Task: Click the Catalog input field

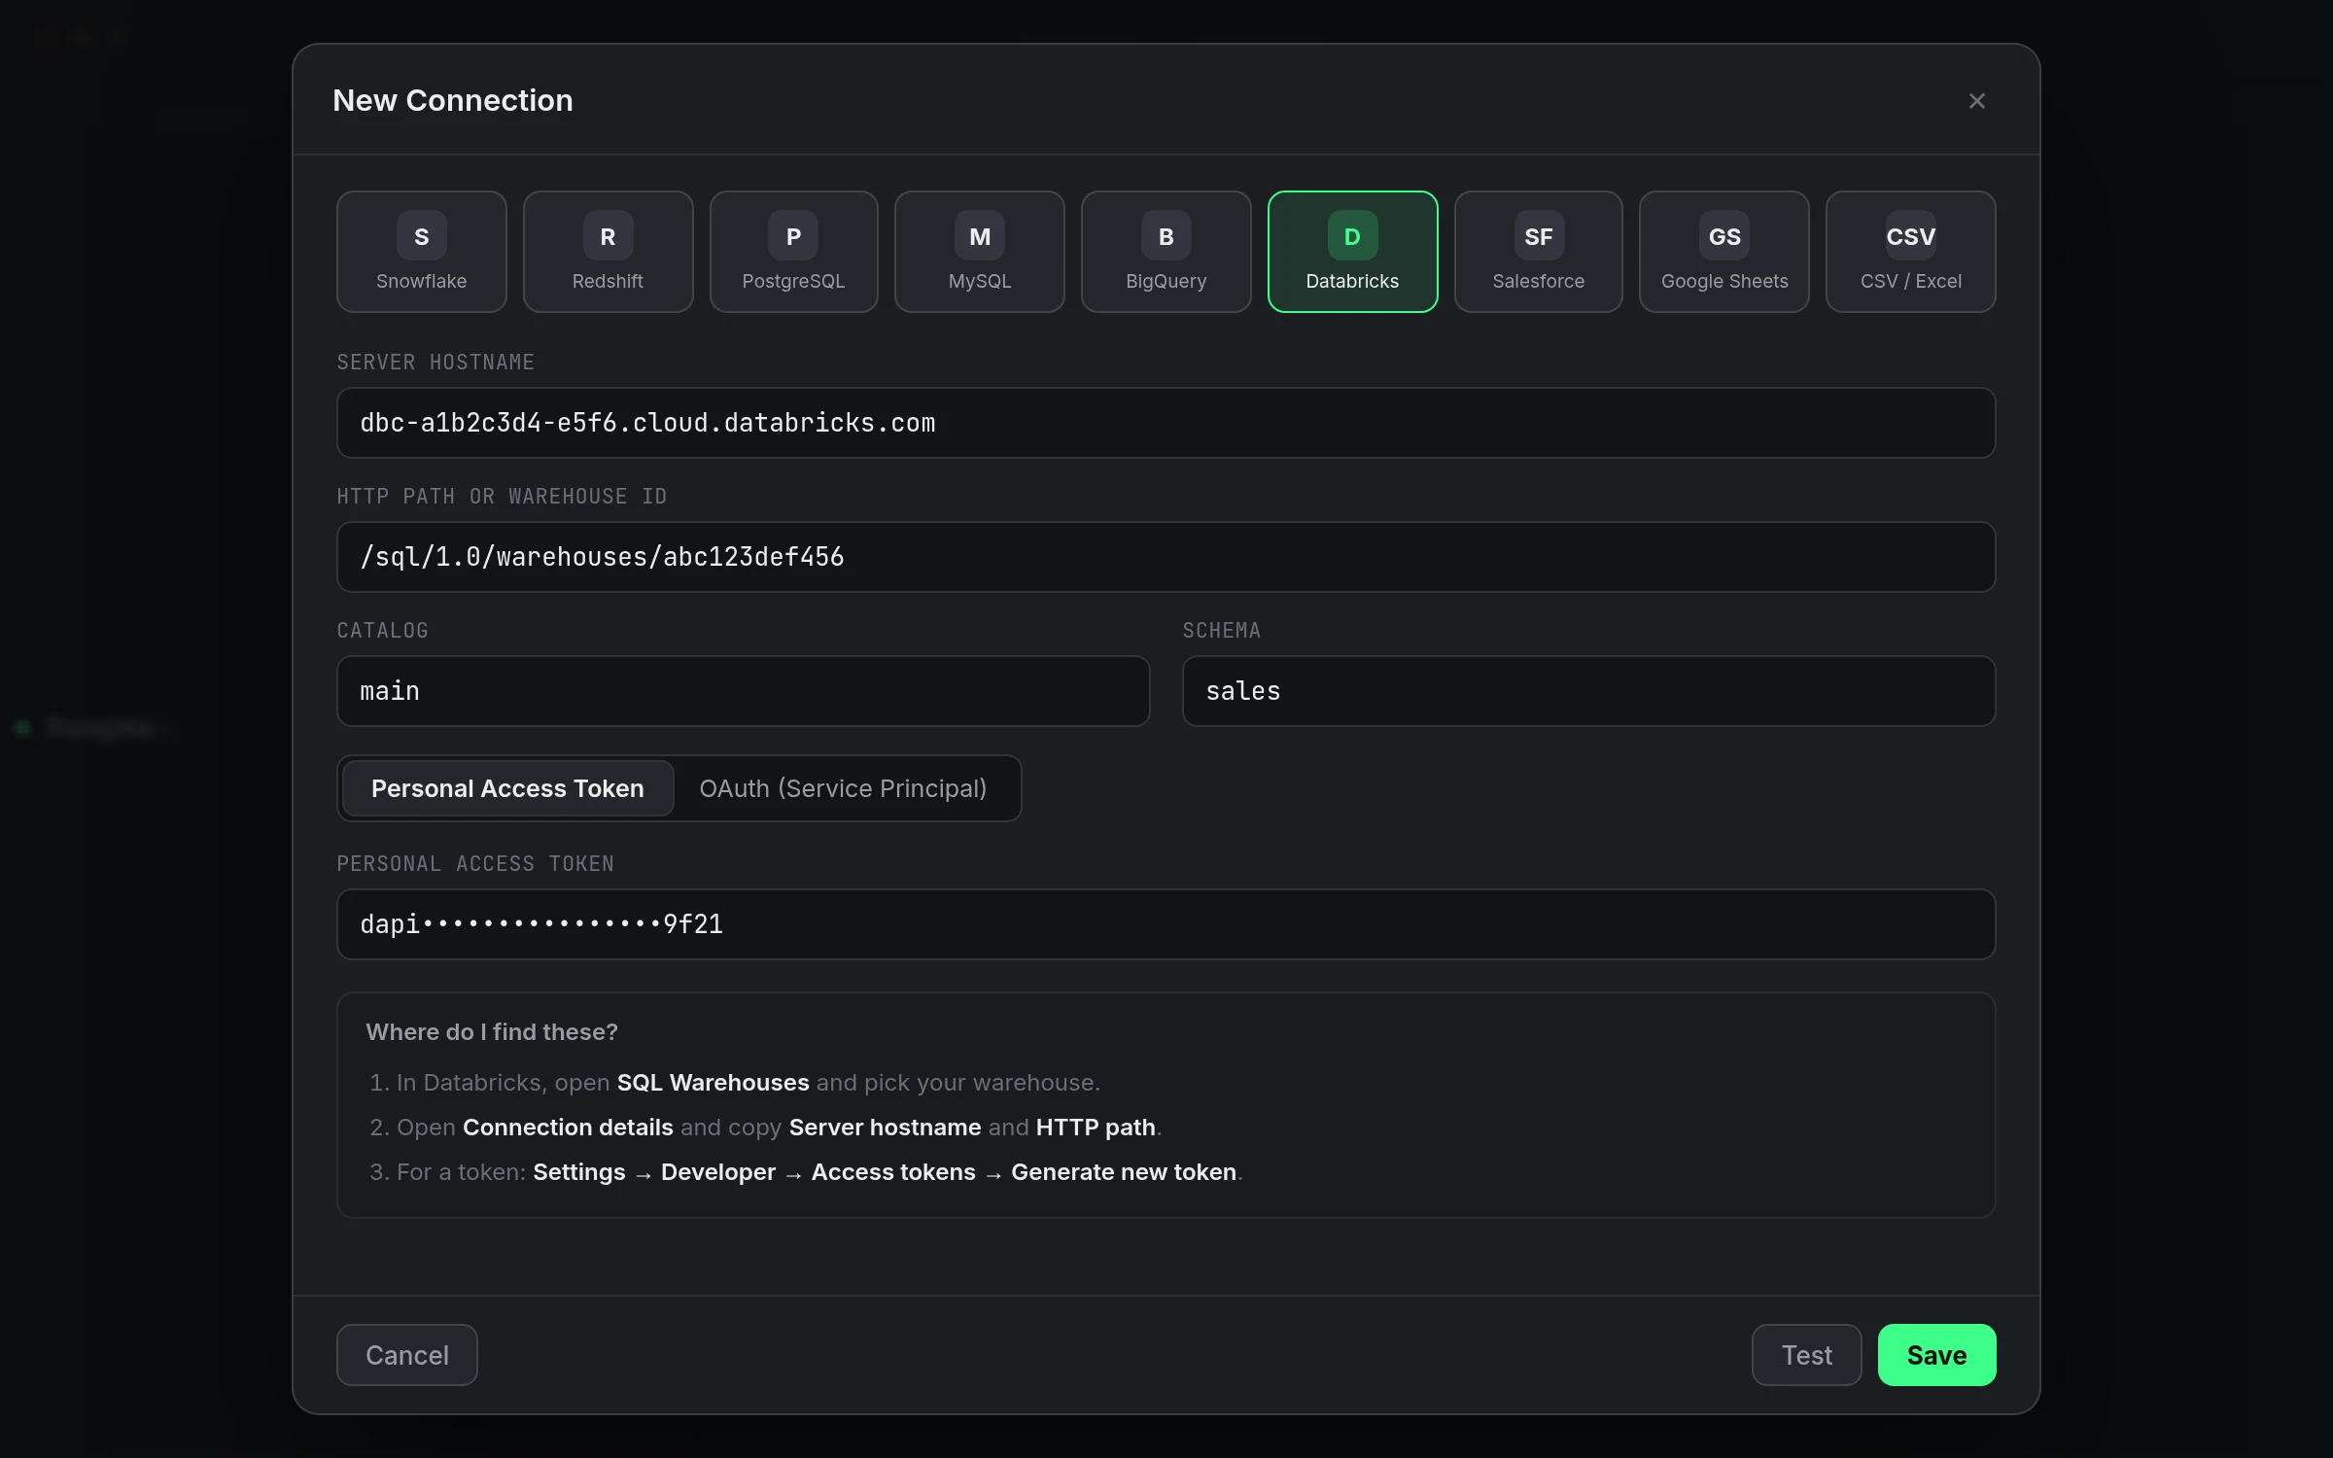Action: tap(743, 691)
